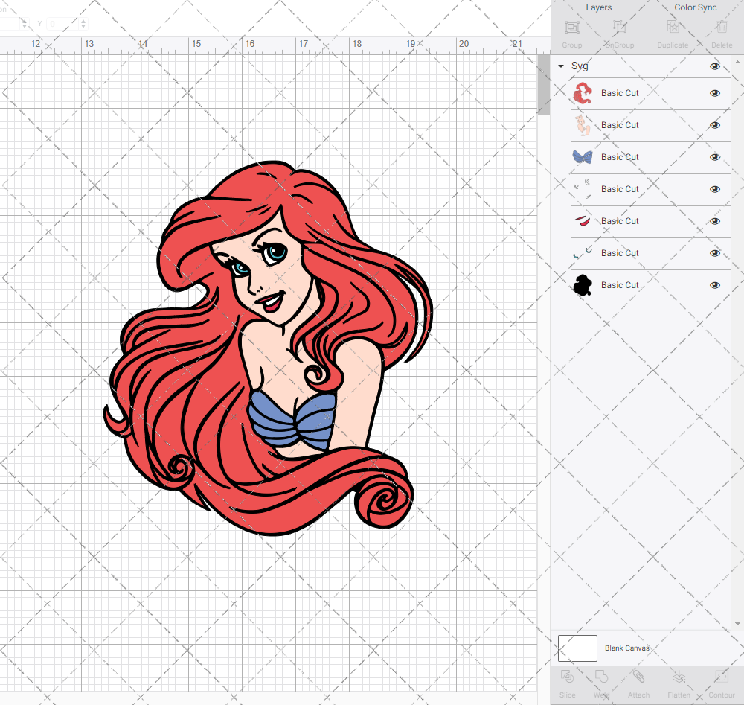Image resolution: width=744 pixels, height=705 pixels.
Task: Click the Y position stepper arrows
Action: pos(83,23)
